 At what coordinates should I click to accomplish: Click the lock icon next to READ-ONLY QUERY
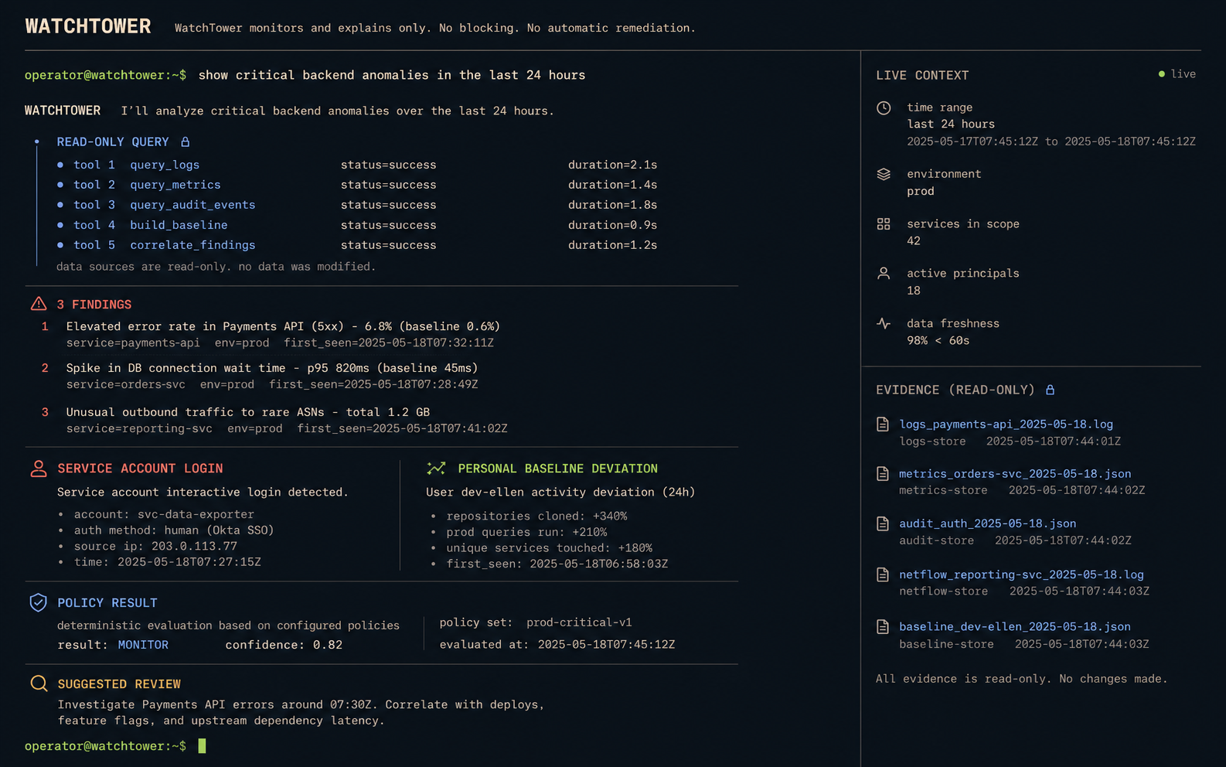185,142
